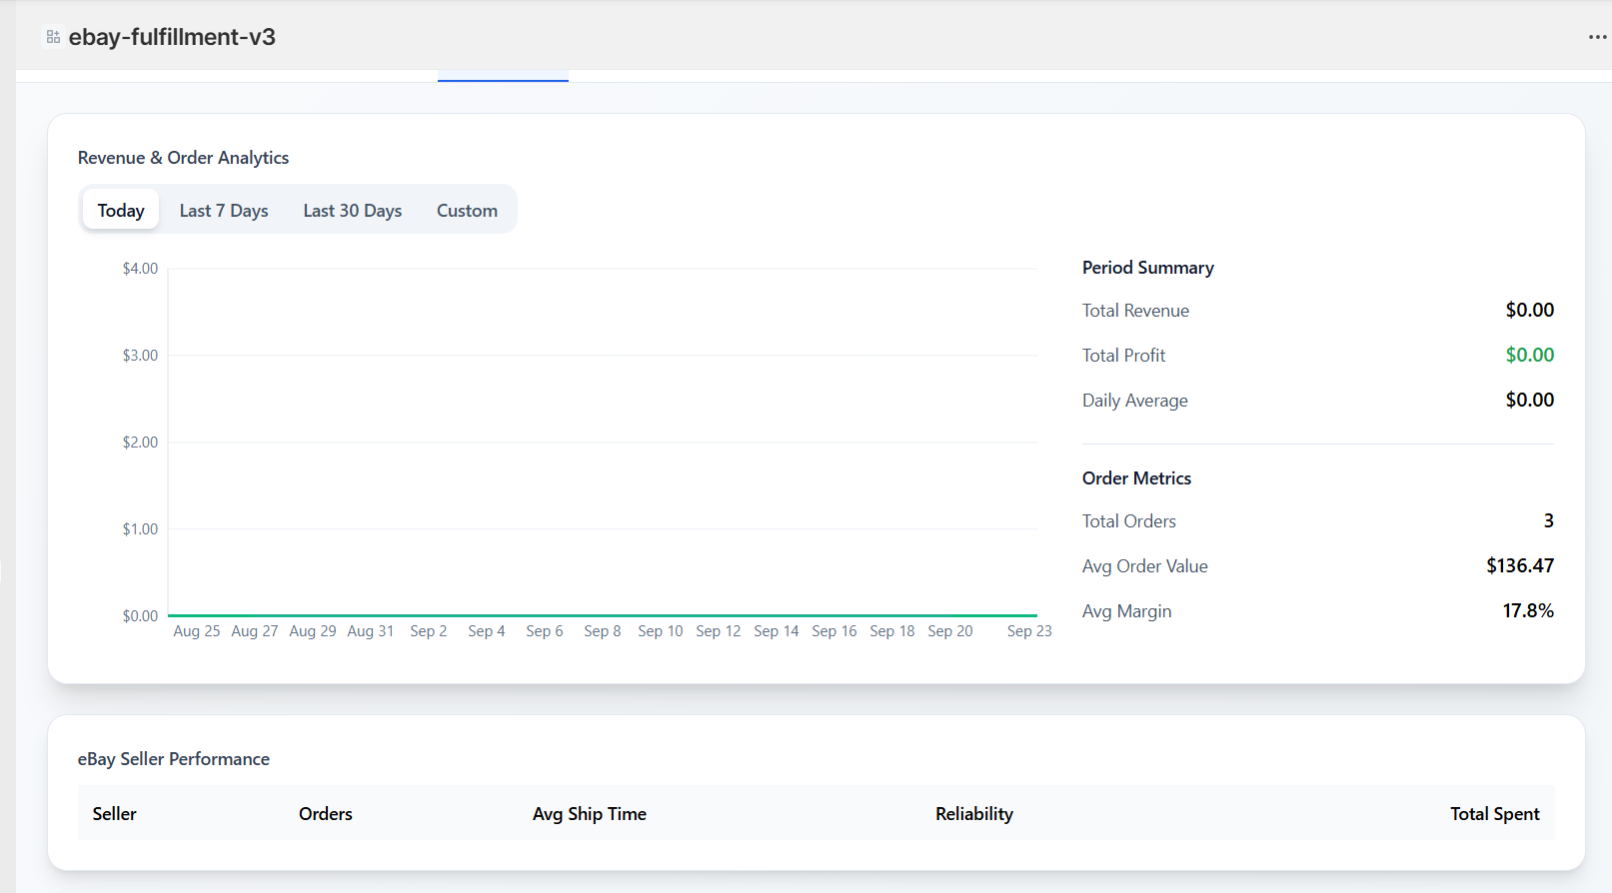Sort by Avg Ship Time column

589,814
